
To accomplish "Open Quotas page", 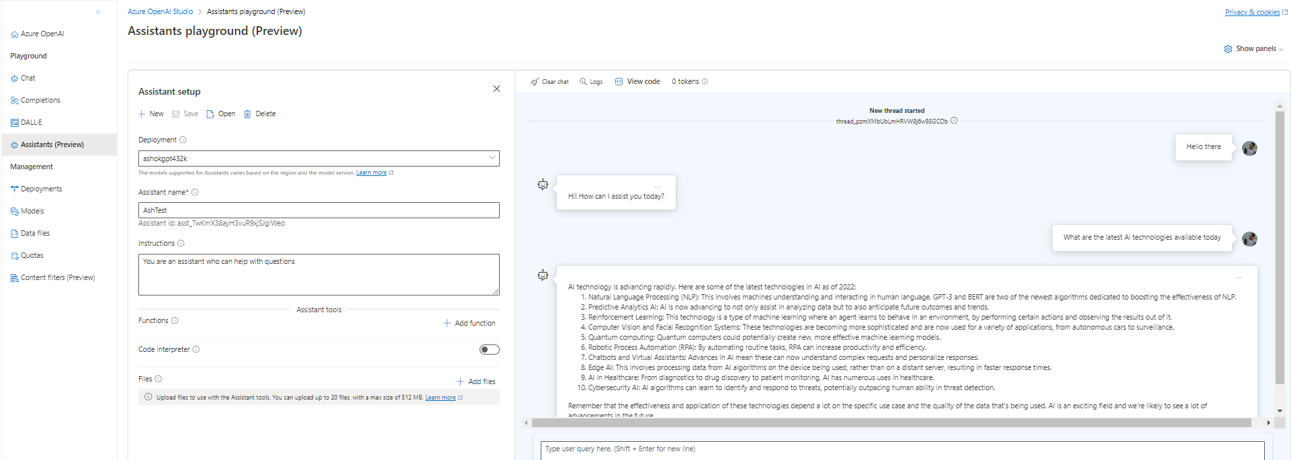I will tap(27, 255).
